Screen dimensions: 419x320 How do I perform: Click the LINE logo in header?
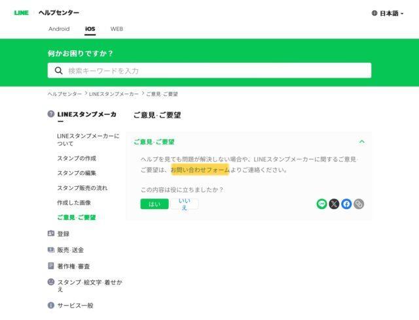point(21,12)
